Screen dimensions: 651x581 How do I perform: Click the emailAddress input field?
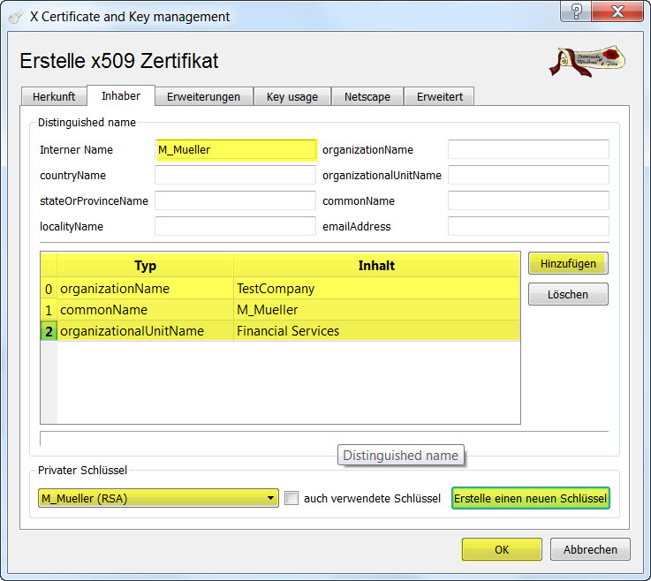click(527, 227)
